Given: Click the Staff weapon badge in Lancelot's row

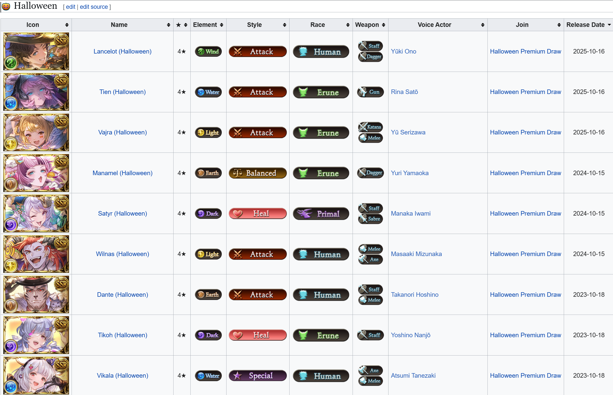Looking at the screenshot, I should 370,46.
